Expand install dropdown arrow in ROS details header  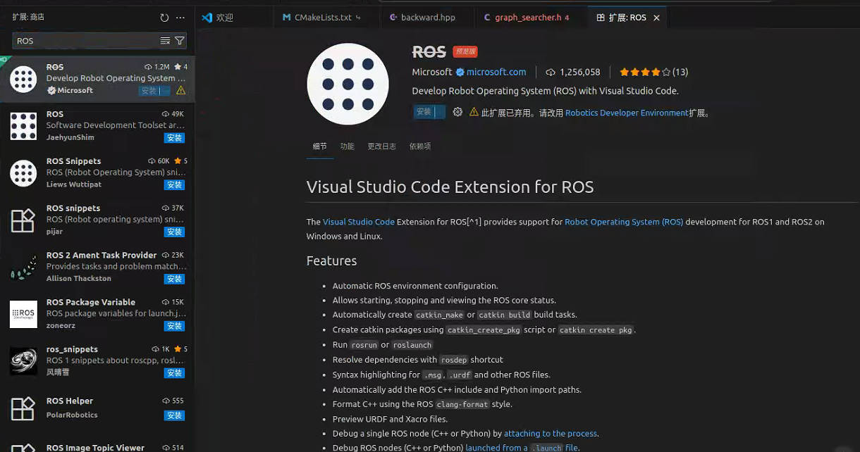click(x=440, y=112)
